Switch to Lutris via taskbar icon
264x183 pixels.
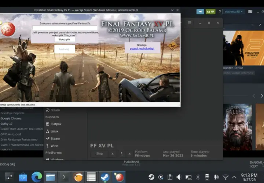coord(78,177)
